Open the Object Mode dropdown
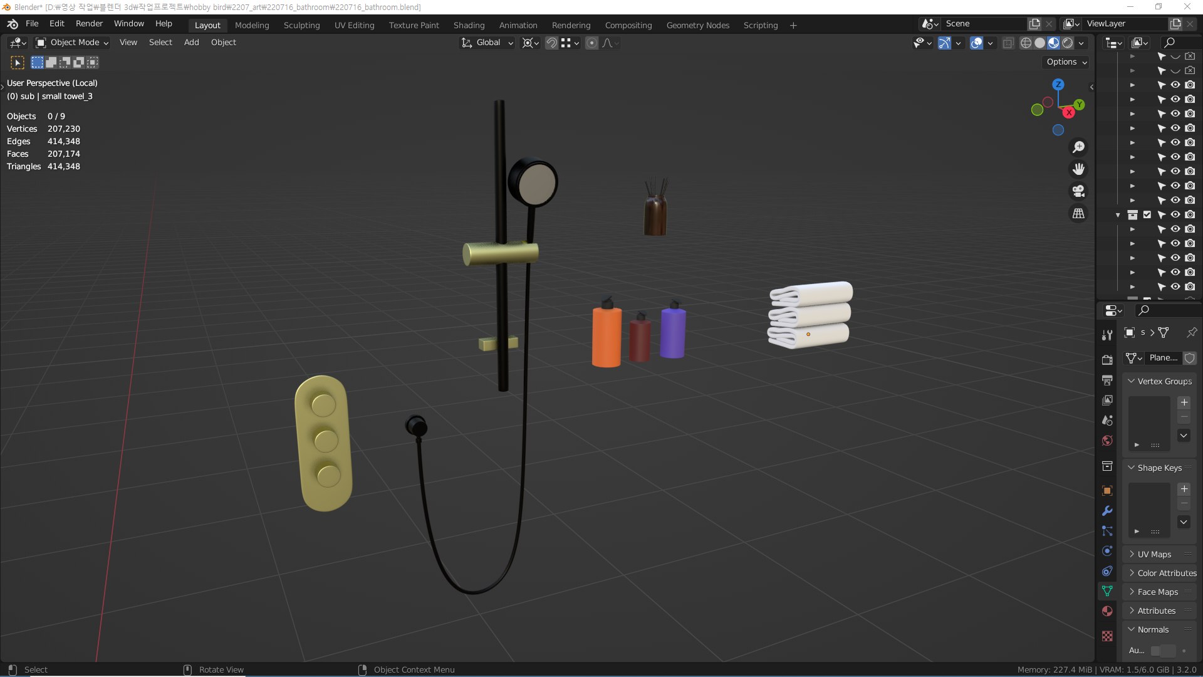This screenshot has height=677, width=1203. pyautogui.click(x=71, y=43)
